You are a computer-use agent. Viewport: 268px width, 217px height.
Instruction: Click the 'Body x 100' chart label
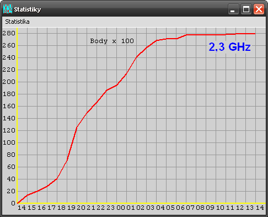point(112,41)
